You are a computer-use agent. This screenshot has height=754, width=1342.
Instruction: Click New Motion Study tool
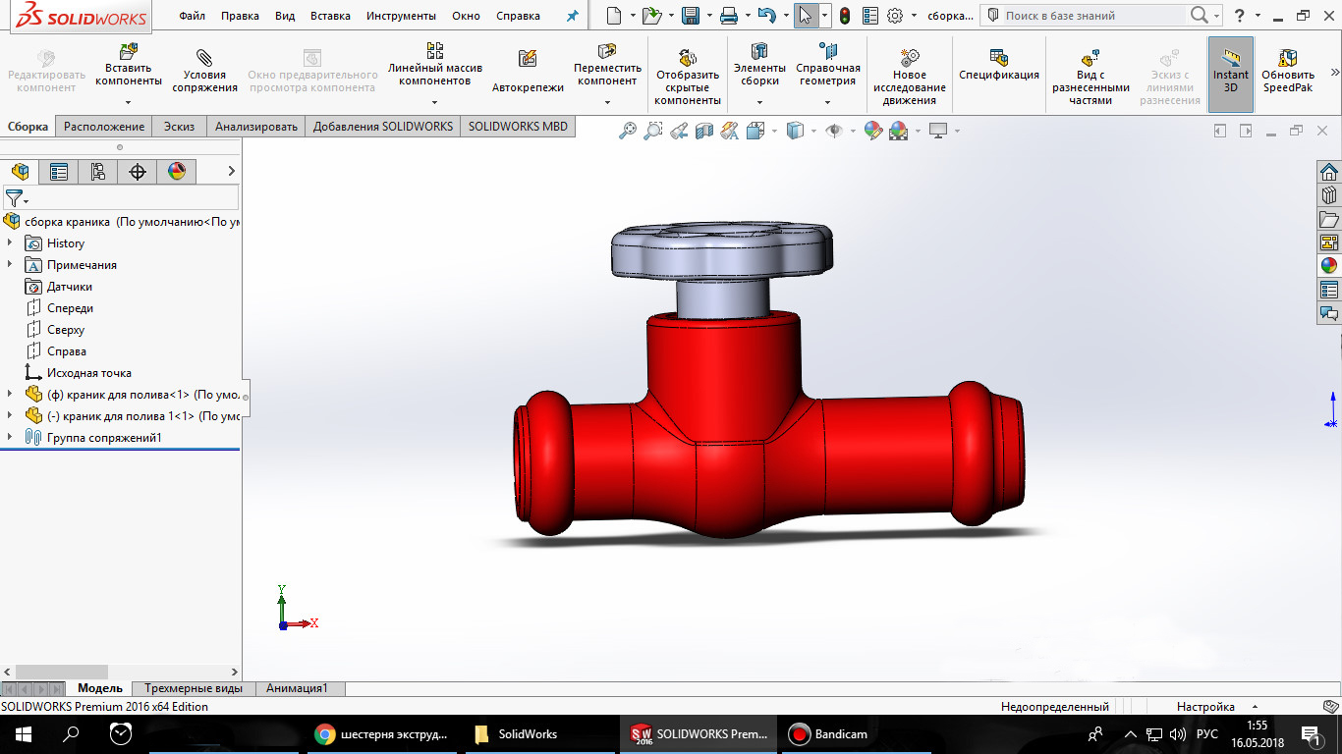pyautogui.click(x=910, y=78)
